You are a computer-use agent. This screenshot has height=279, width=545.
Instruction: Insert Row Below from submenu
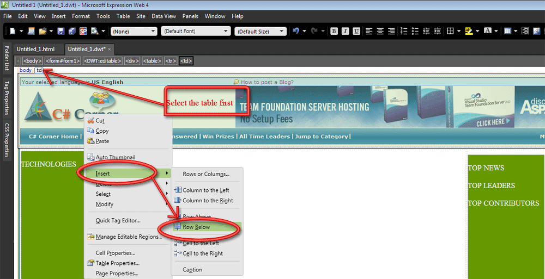[207, 227]
